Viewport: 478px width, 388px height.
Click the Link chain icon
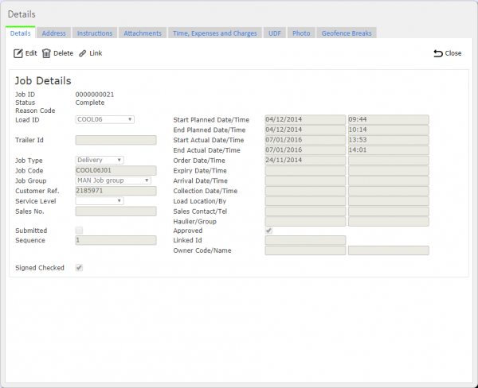coord(82,53)
